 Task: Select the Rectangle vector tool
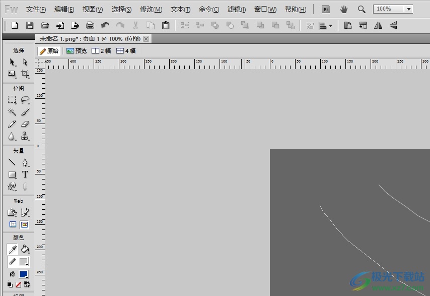pyautogui.click(x=12, y=174)
